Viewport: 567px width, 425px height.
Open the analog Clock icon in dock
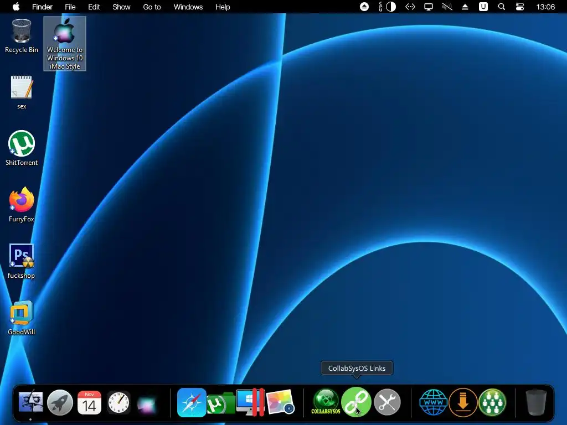point(118,402)
